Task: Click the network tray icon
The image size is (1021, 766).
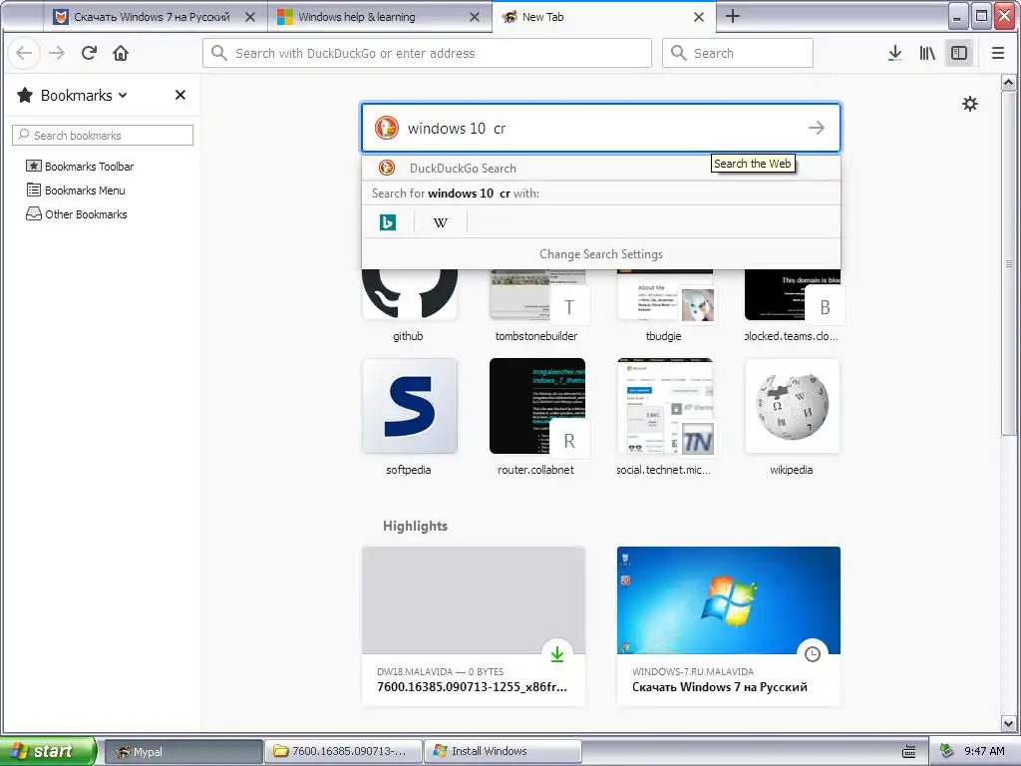Action: 946,751
